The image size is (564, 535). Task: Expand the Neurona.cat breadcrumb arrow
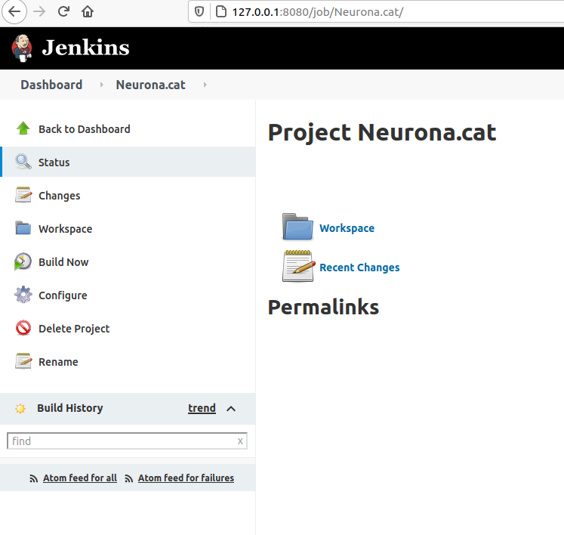[x=205, y=85]
